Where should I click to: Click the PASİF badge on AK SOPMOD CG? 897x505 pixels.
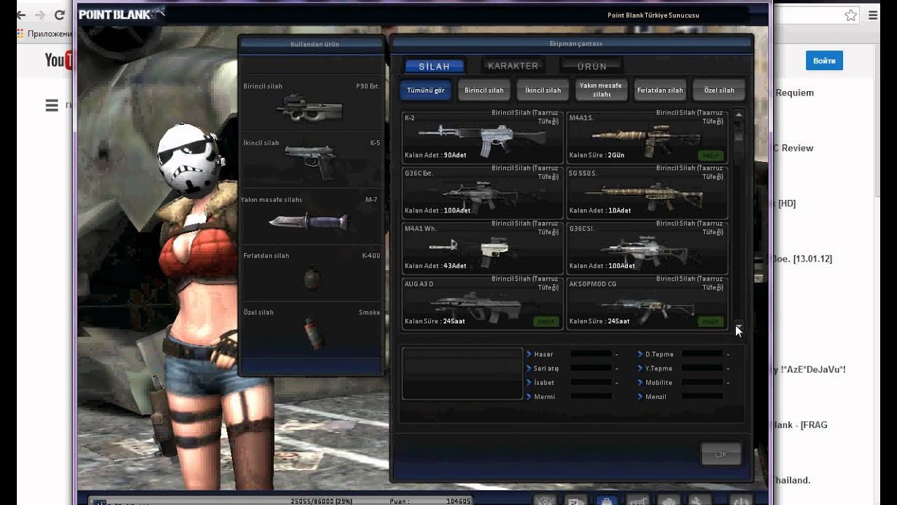point(711,321)
